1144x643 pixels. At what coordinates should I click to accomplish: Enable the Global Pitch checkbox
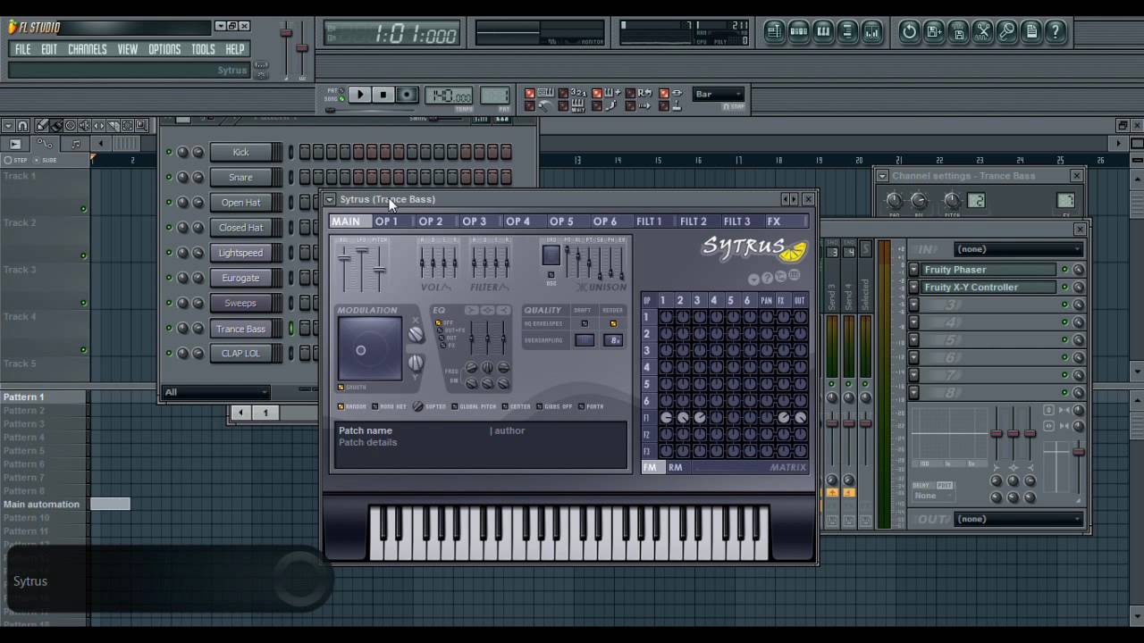pos(456,406)
